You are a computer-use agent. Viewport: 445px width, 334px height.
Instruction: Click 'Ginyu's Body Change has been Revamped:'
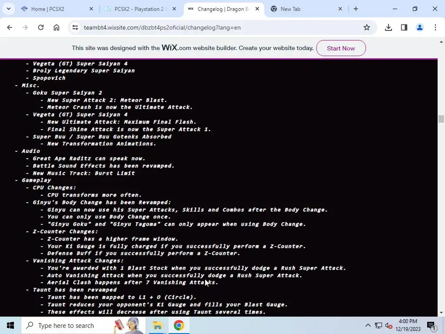click(x=102, y=203)
